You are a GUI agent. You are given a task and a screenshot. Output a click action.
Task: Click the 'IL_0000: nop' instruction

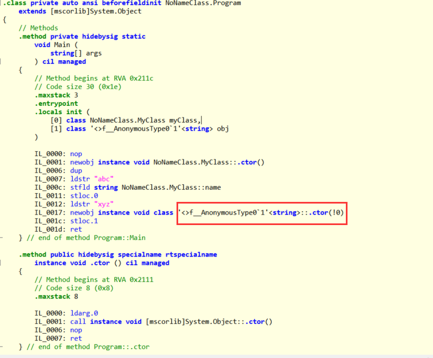[x=58, y=154]
